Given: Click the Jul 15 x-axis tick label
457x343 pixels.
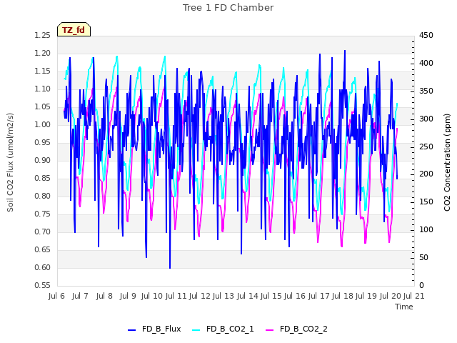Looking at the screenshot, I should [271, 296].
